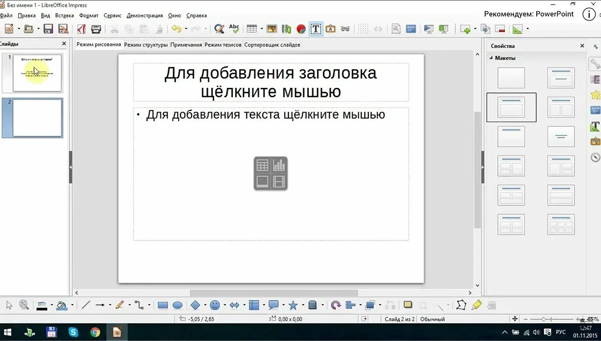
Task: Open dropdown arrow beside the Star shape
Action: (x=303, y=306)
